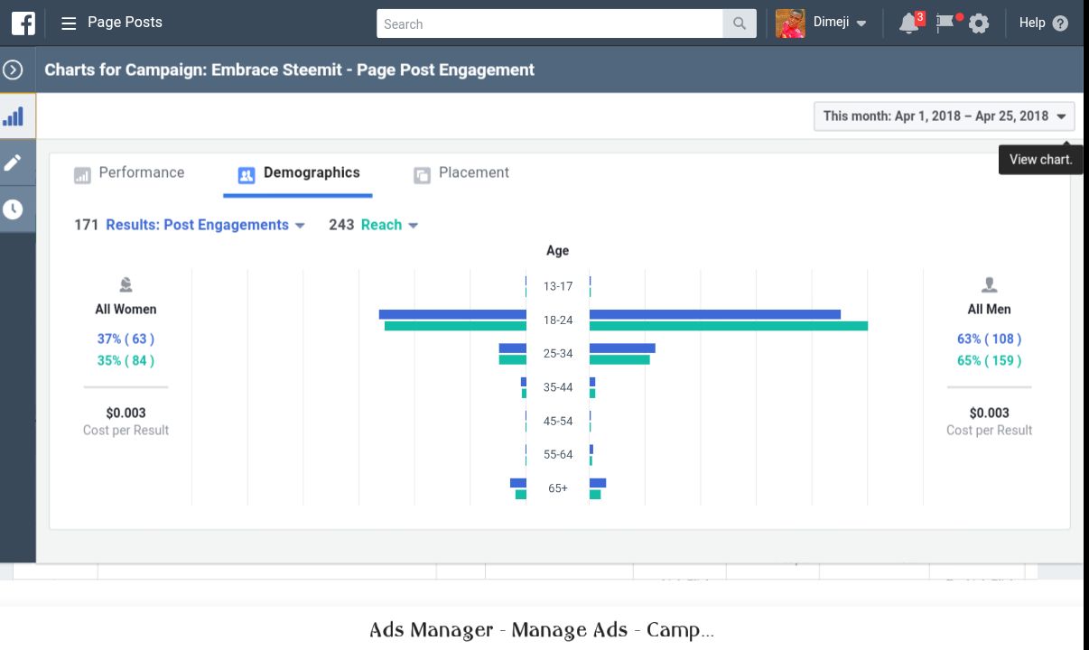
Task: Click the All Women label
Action: pos(126,309)
